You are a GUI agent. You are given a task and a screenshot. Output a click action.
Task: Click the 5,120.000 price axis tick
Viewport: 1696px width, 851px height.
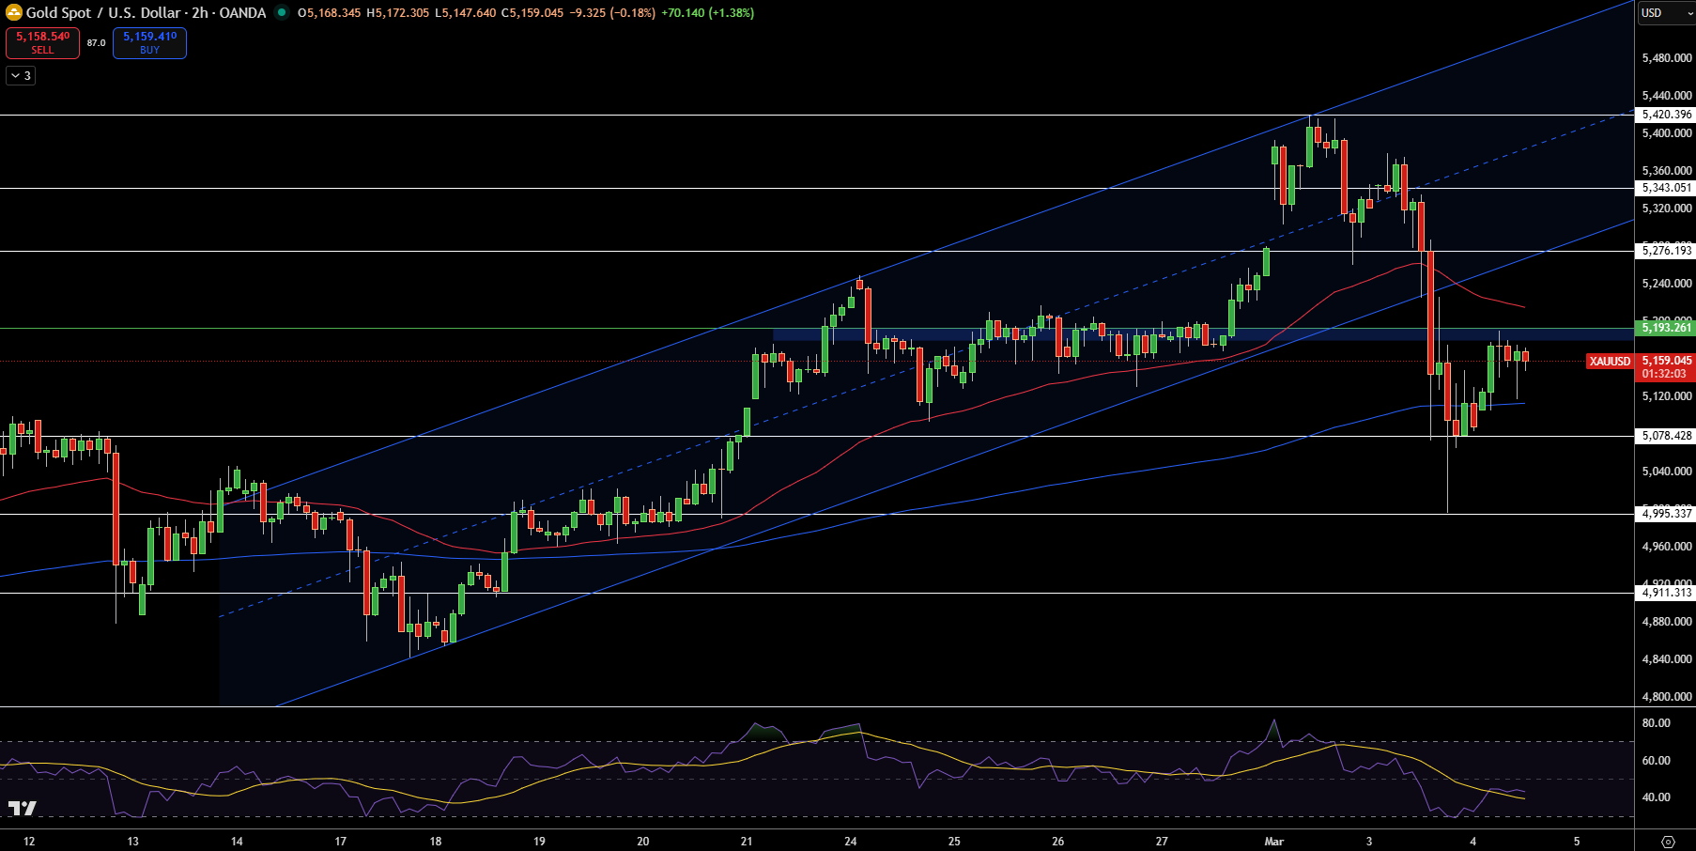[1667, 396]
